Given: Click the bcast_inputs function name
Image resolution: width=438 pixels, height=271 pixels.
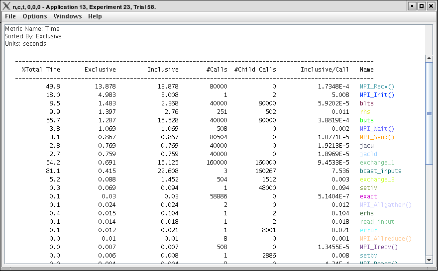Looking at the screenshot, I should coord(380,171).
